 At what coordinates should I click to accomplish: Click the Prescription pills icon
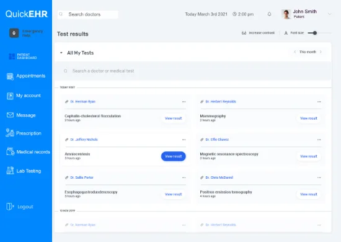pyautogui.click(x=10, y=133)
